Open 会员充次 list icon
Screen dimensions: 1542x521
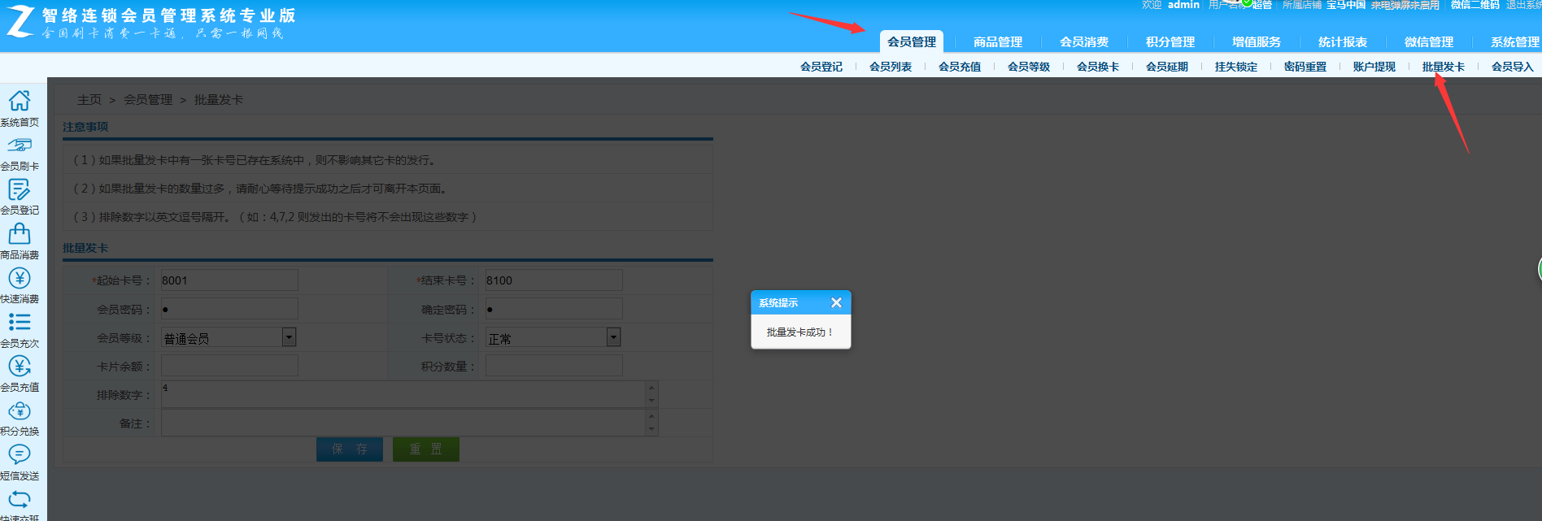pyautogui.click(x=20, y=322)
